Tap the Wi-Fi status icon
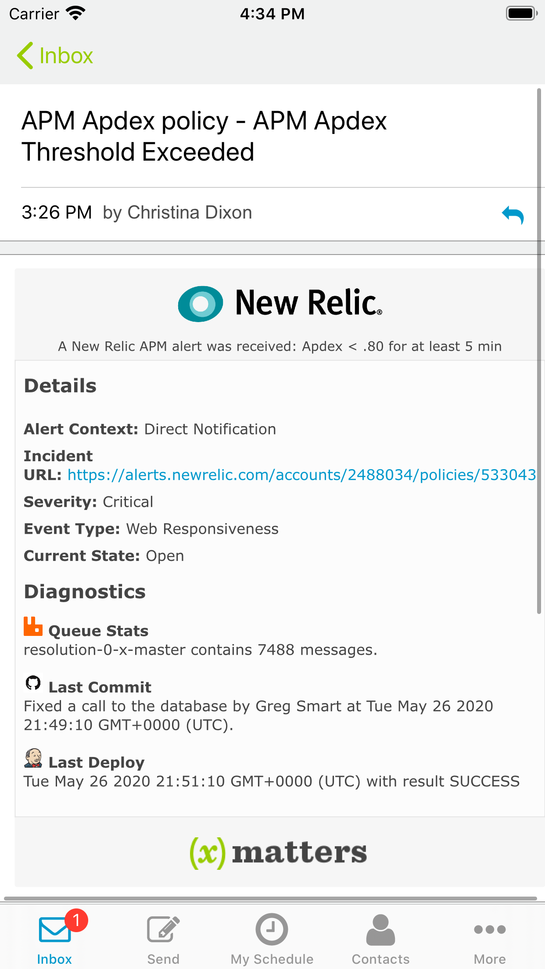This screenshot has height=969, width=545. 75,14
